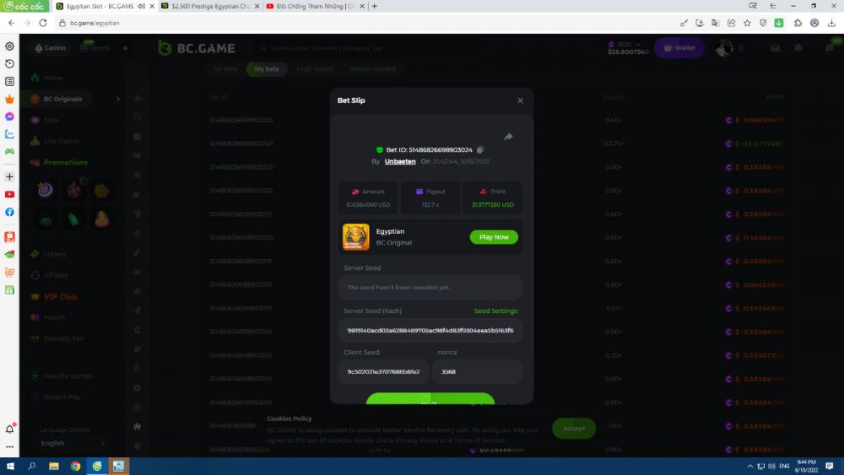Open browser sidebar history icon
The width and height of the screenshot is (844, 475).
tap(9, 63)
